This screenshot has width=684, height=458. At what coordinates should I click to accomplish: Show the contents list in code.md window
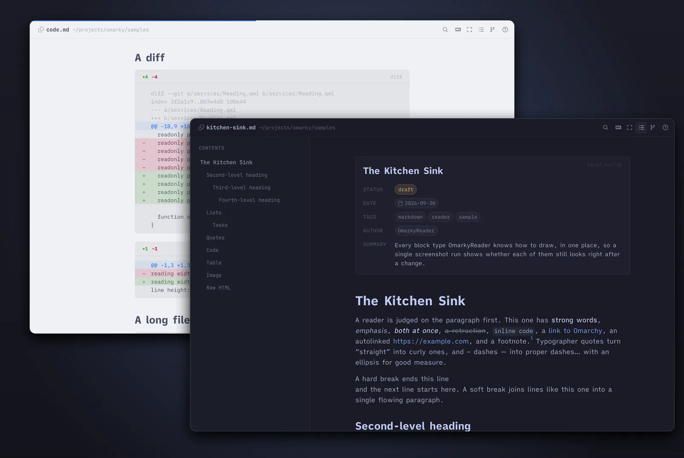pos(481,30)
